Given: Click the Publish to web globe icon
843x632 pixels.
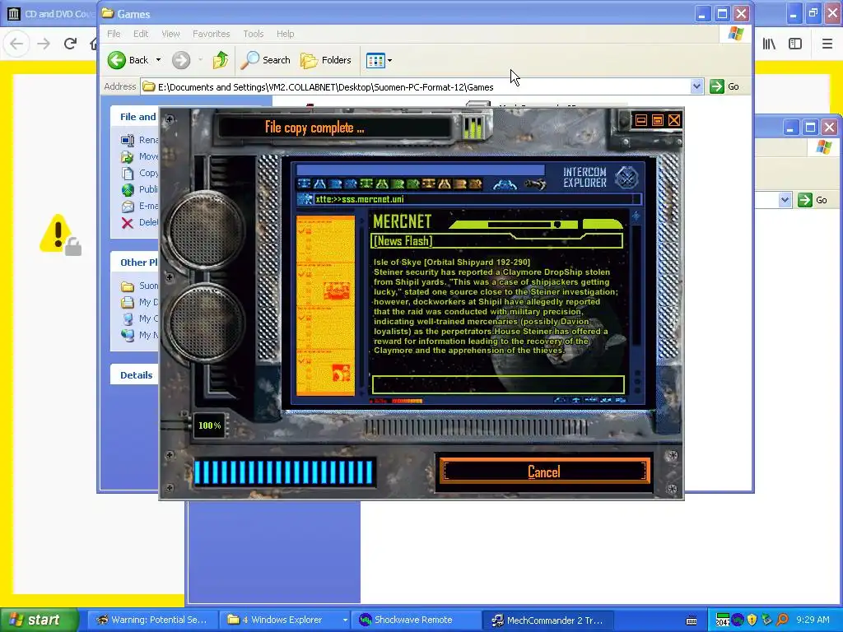Looking at the screenshot, I should [128, 190].
